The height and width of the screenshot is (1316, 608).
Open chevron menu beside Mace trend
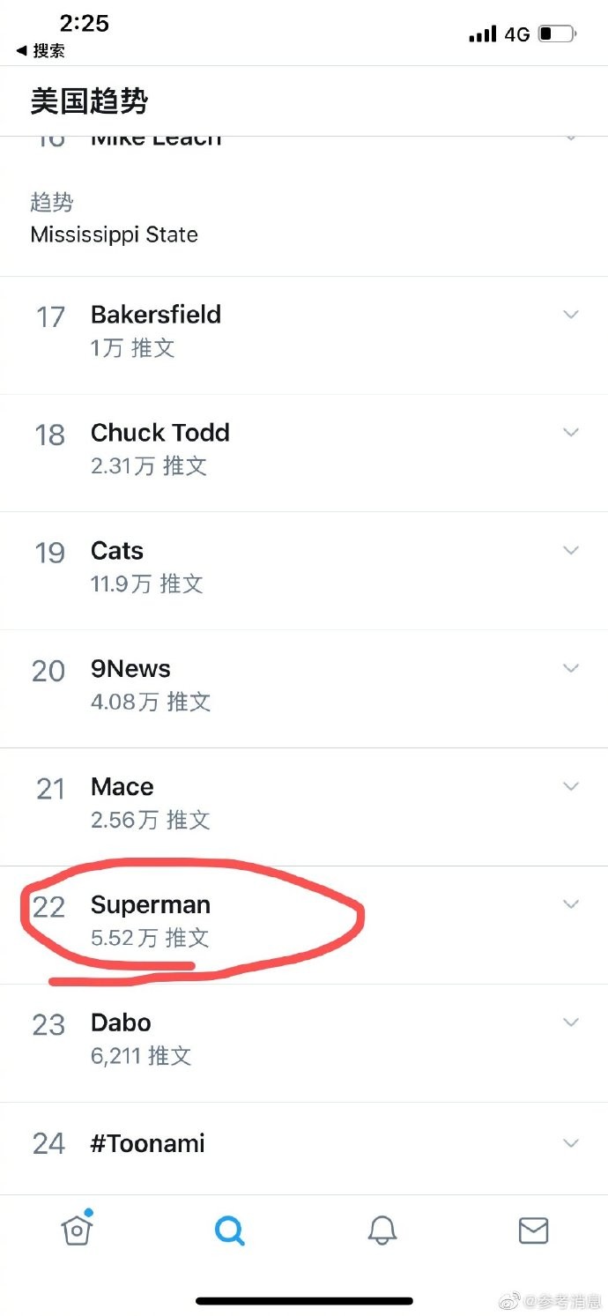point(571,786)
